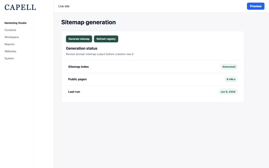Click the Generate sitemap button
The height and width of the screenshot is (168, 269).
point(79,39)
